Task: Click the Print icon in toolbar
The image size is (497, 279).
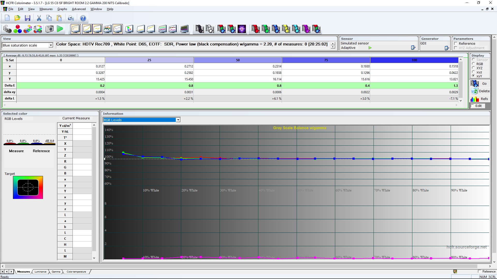Action: pyautogui.click(x=71, y=18)
